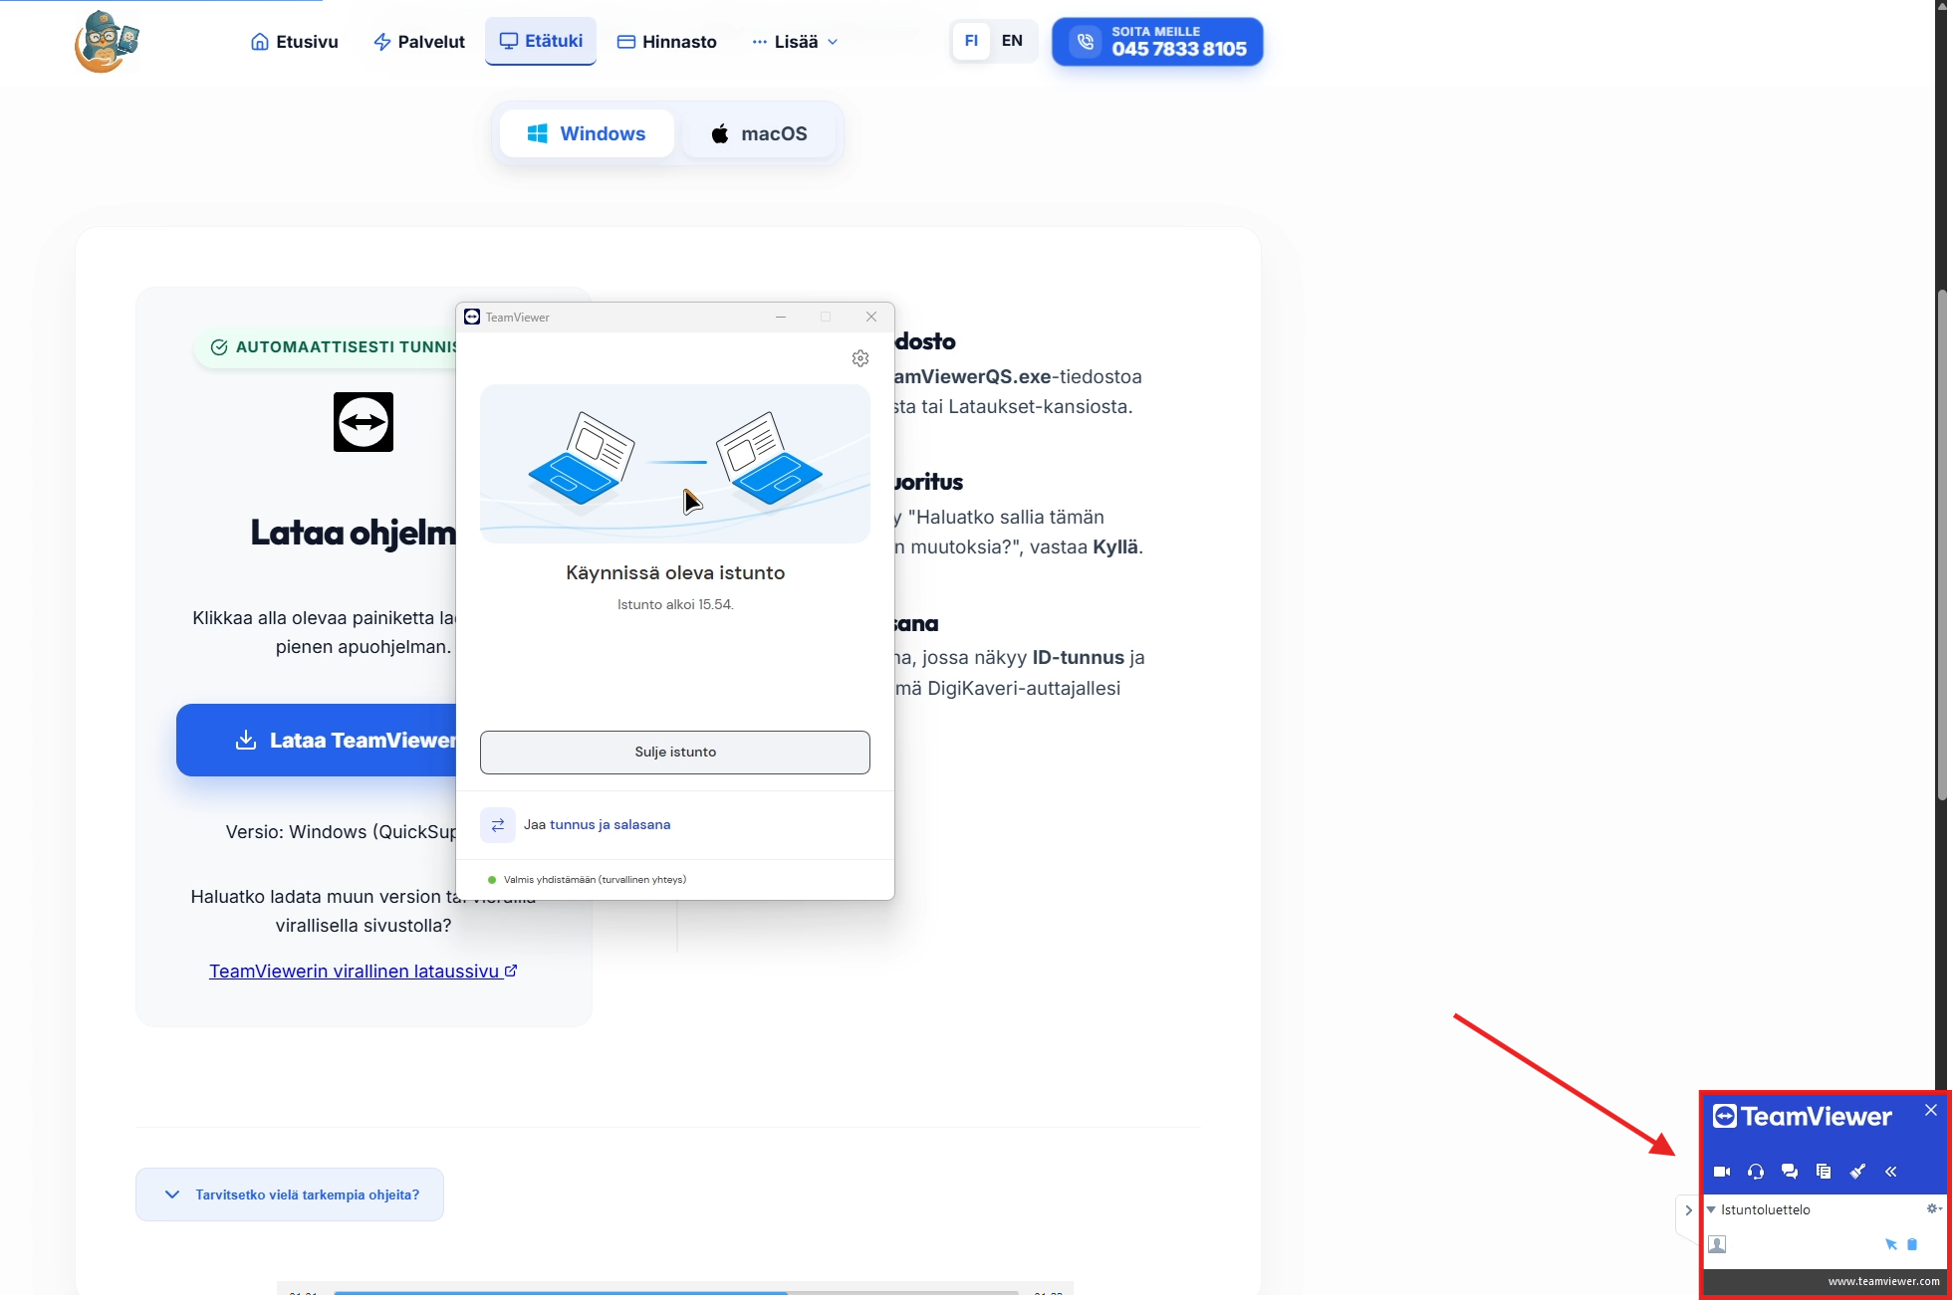
Task: Select the Etätuki navigation tab
Action: pos(541,41)
